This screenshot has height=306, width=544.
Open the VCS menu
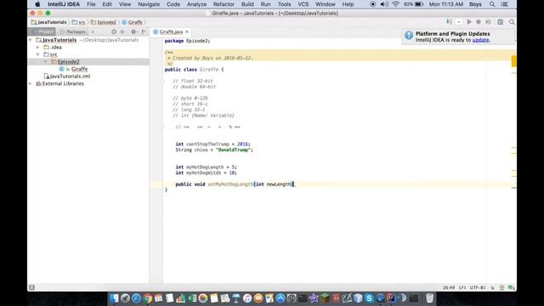click(x=303, y=4)
